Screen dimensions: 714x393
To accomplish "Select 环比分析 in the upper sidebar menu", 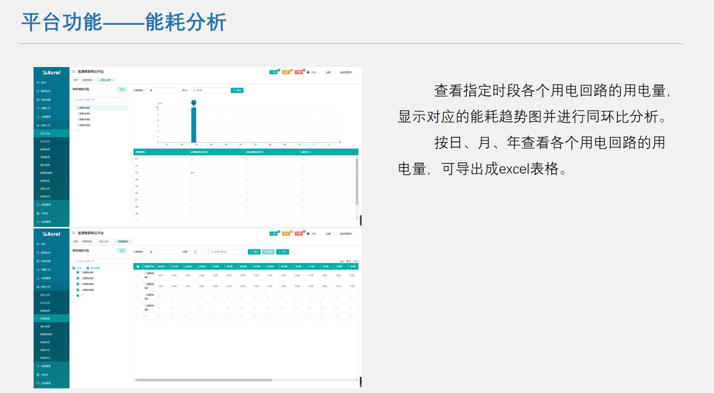I will pyautogui.click(x=45, y=141).
